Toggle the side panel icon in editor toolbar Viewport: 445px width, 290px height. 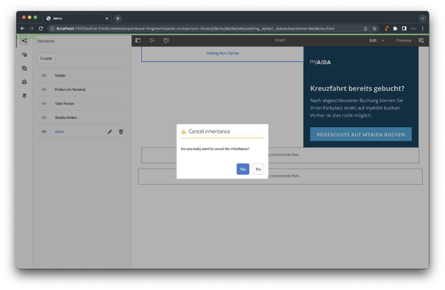(x=138, y=40)
